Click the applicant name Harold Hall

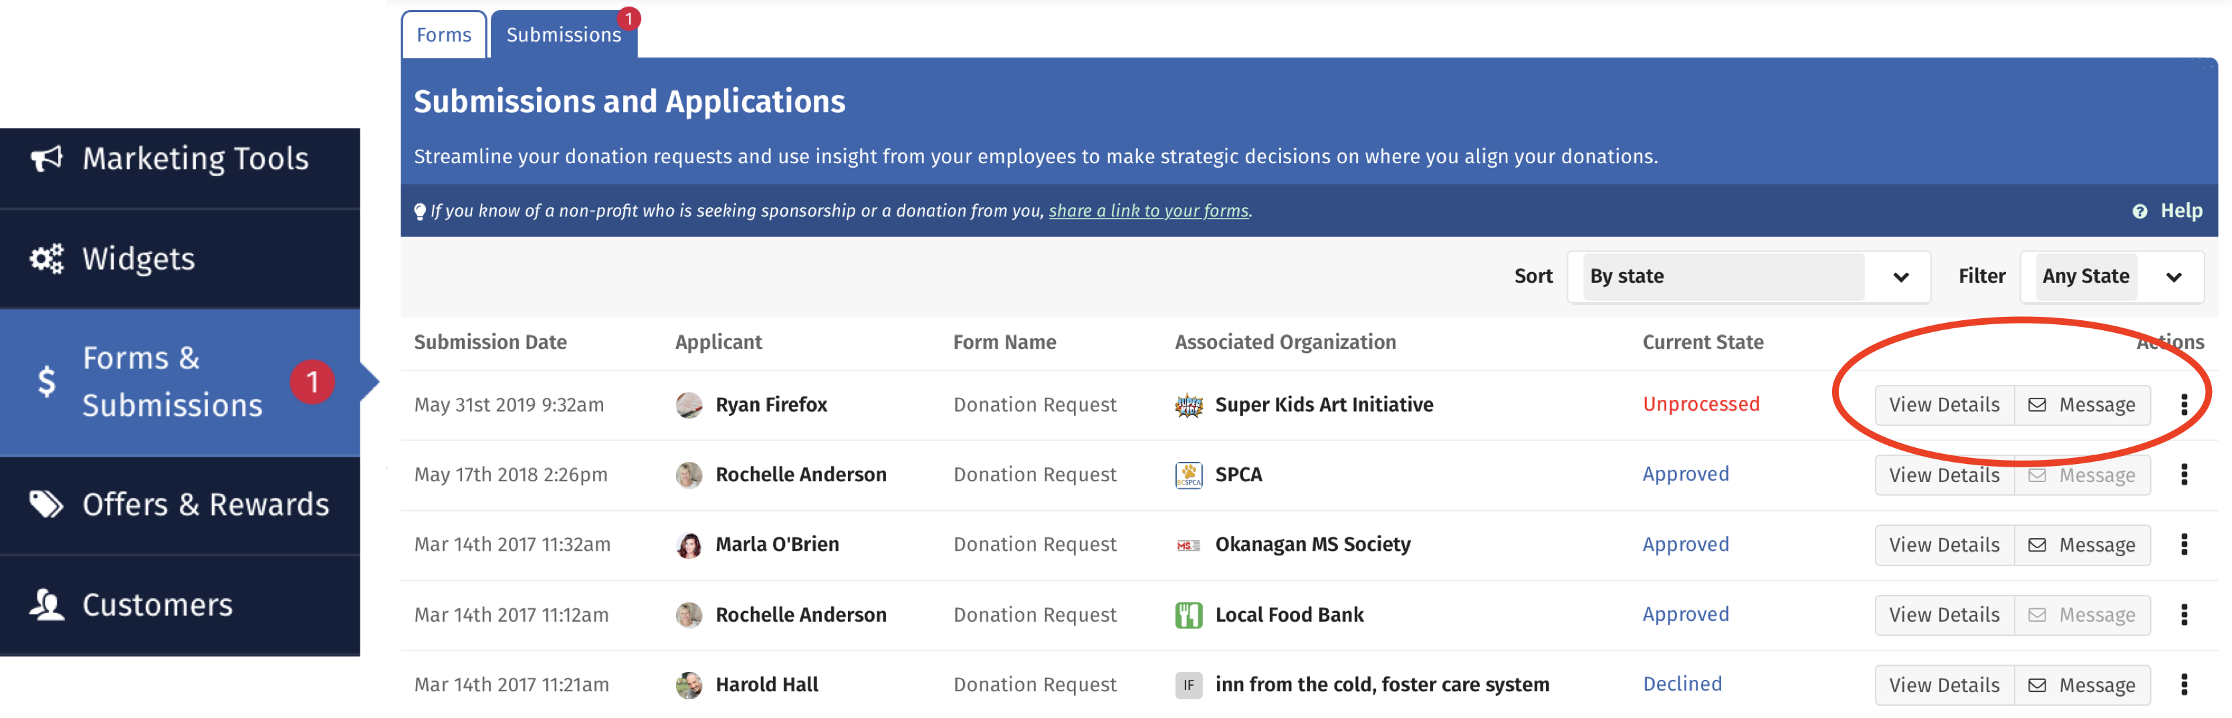coord(767,684)
